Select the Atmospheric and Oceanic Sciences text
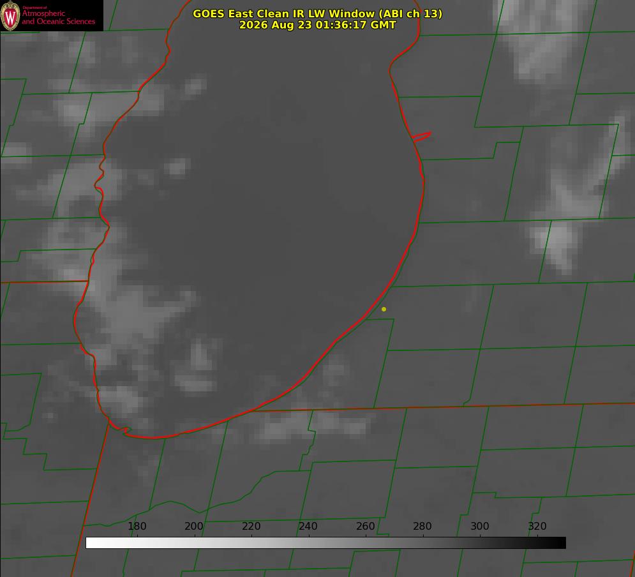Viewport: 635px width, 577px height. (59, 17)
